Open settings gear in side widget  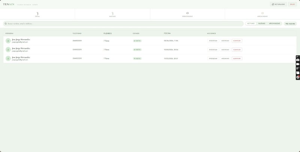pos(298,77)
